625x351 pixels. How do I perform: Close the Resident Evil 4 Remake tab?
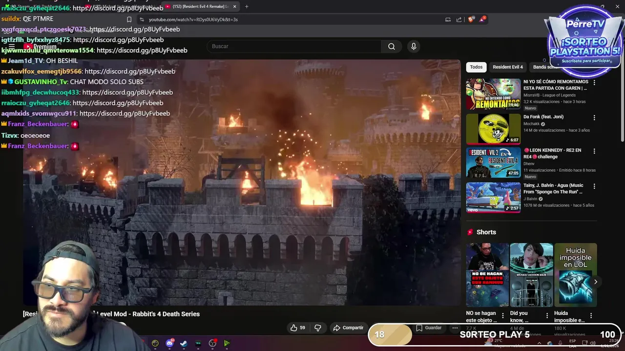tap(235, 6)
